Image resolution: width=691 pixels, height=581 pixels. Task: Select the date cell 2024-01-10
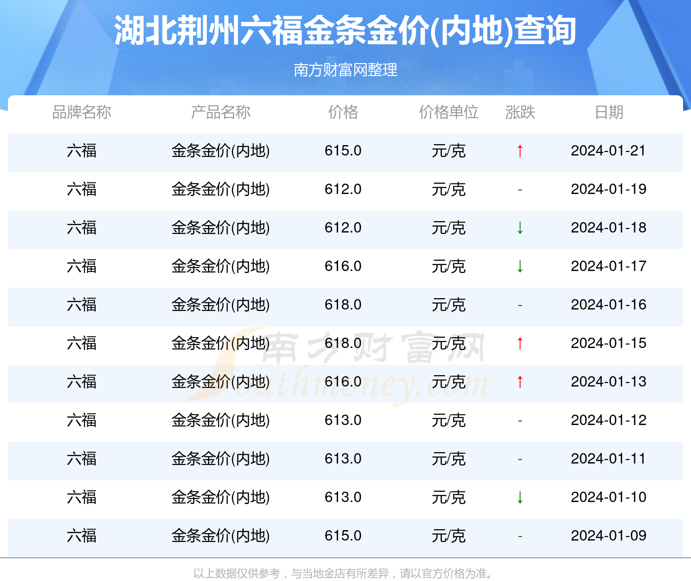click(609, 497)
